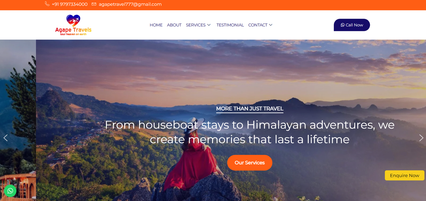Click the WhatsApp icon inside the Call Now button
This screenshot has height=201, width=426.
(342, 25)
